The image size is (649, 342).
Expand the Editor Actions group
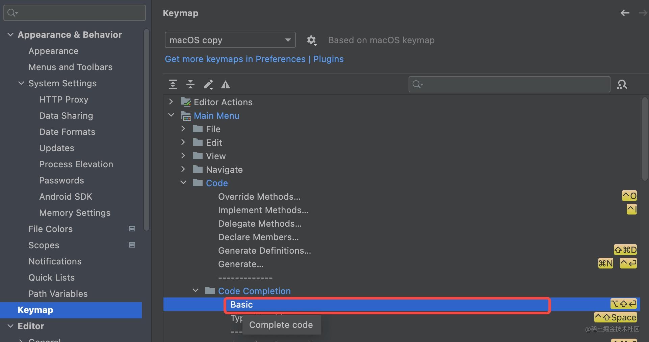coord(171,102)
